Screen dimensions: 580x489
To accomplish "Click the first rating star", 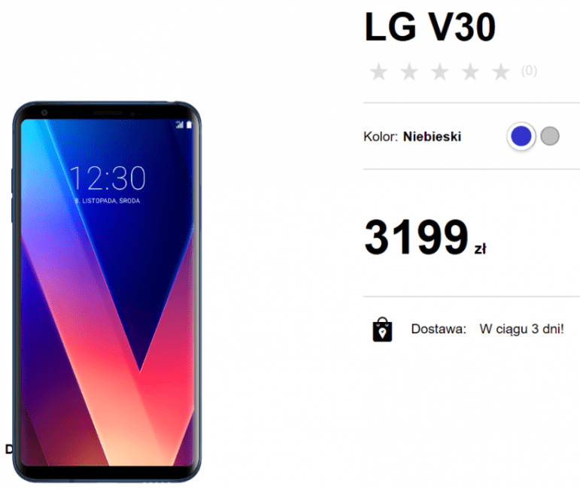I will 379,71.
